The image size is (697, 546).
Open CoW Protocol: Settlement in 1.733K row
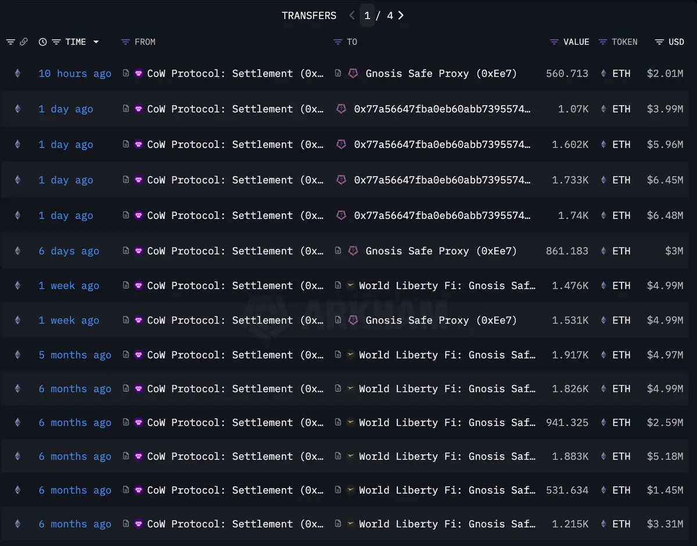click(x=235, y=180)
